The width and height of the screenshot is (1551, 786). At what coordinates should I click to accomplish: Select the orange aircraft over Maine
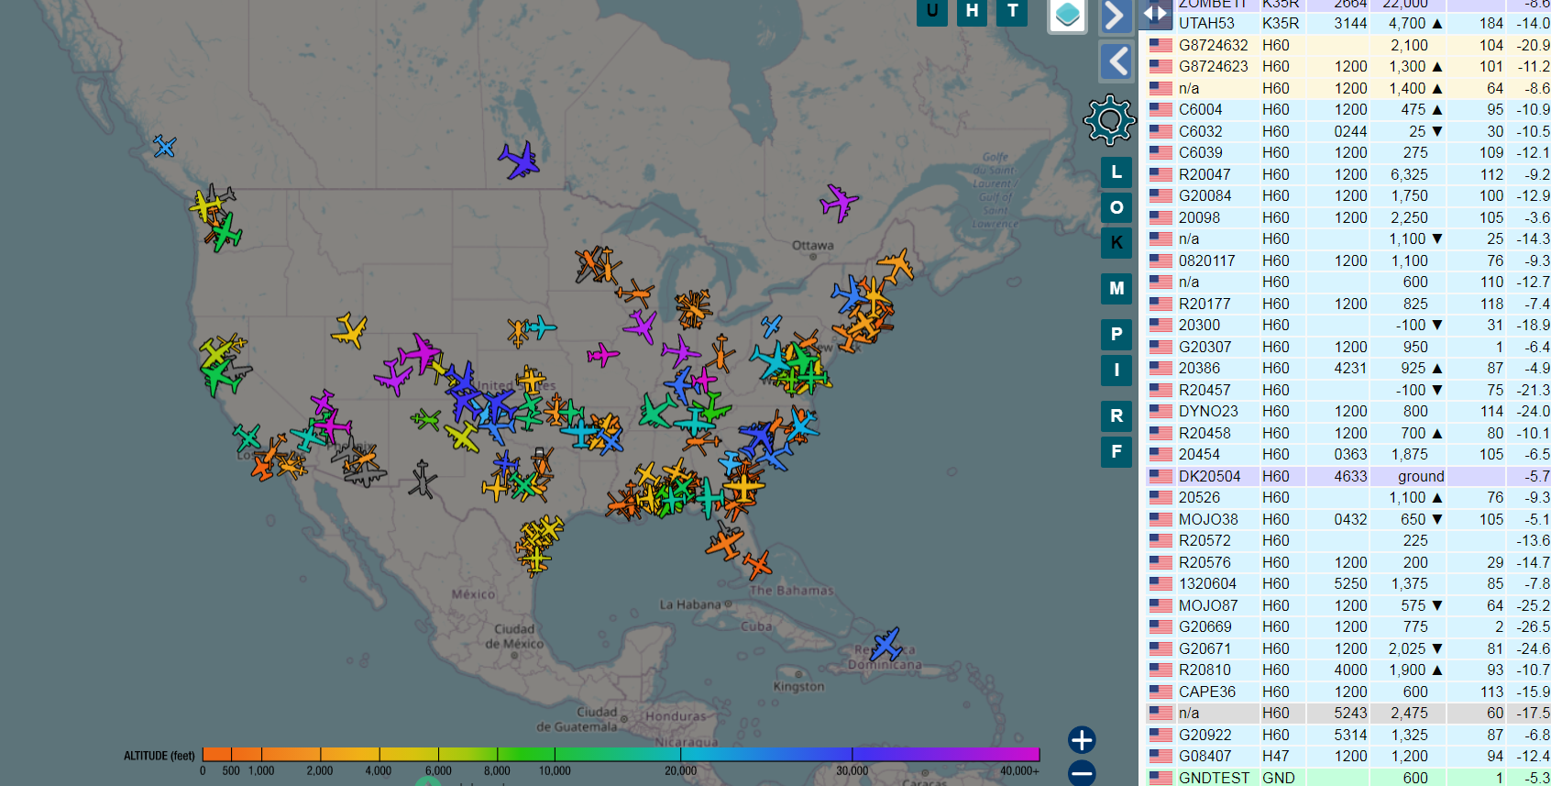point(896,266)
